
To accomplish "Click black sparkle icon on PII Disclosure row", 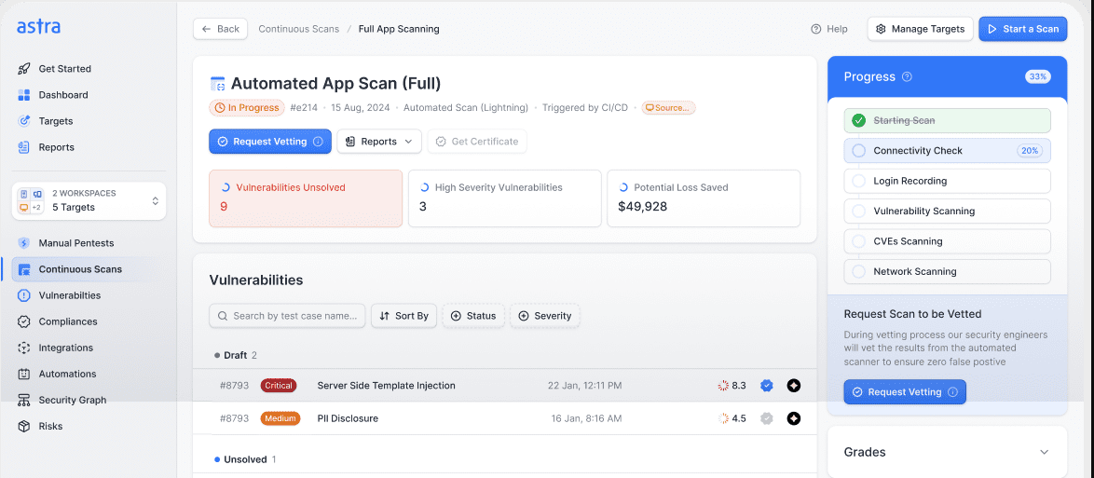I will 793,418.
